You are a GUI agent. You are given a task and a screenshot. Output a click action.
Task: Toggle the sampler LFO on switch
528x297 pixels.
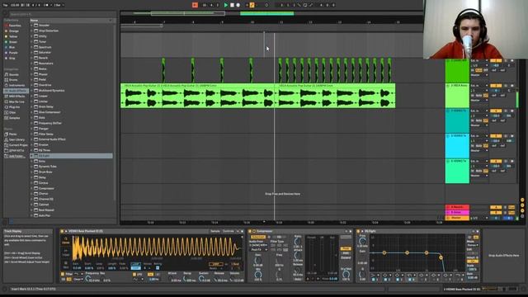click(x=134, y=275)
